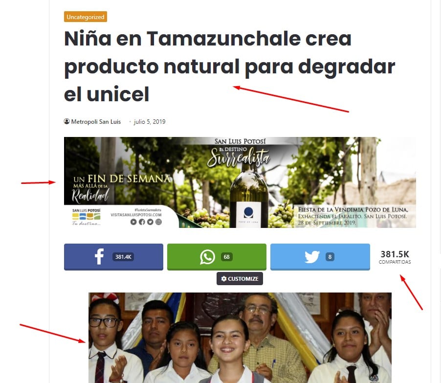Click the VISITASANLUISPOTOSI.COM text in banner
The width and height of the screenshot is (441, 383).
[136, 215]
